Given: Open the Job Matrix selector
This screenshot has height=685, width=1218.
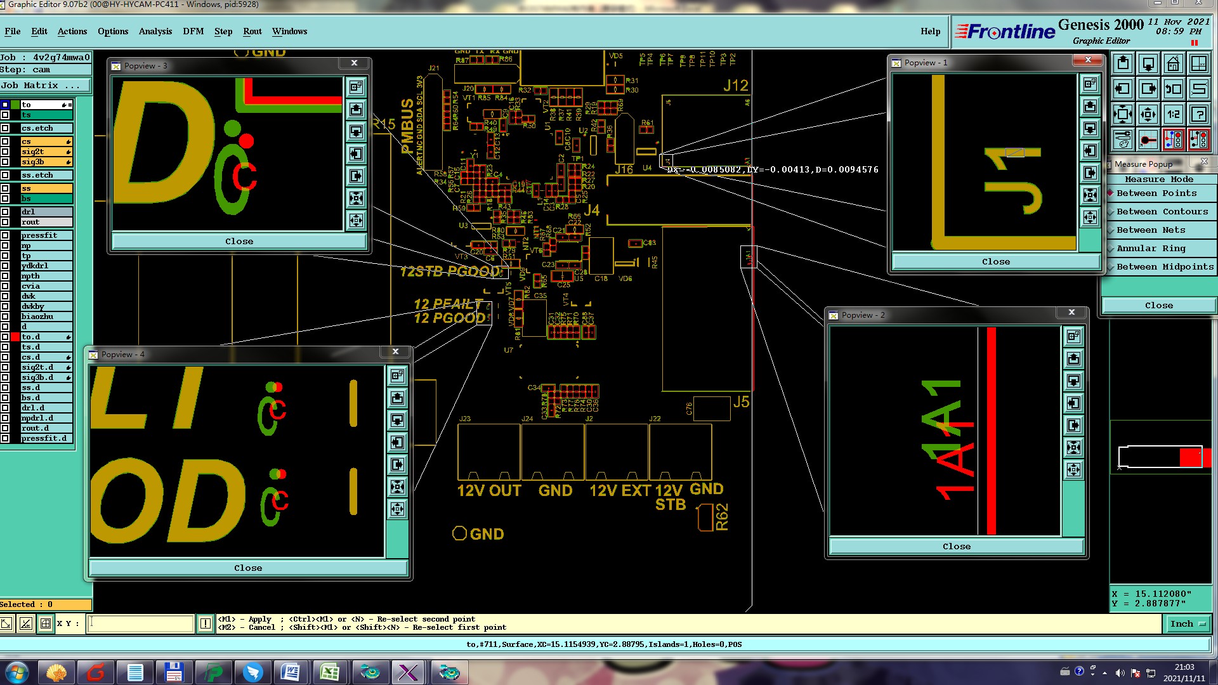Looking at the screenshot, I should pyautogui.click(x=44, y=86).
